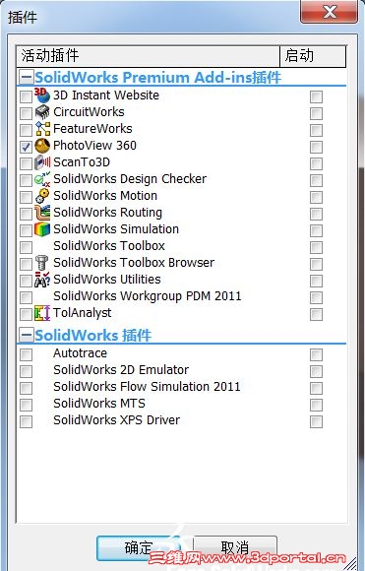Enable SolidWorks Flow Simulation 2011 checkbox
Screen dimensions: 365x571
(x=26, y=388)
